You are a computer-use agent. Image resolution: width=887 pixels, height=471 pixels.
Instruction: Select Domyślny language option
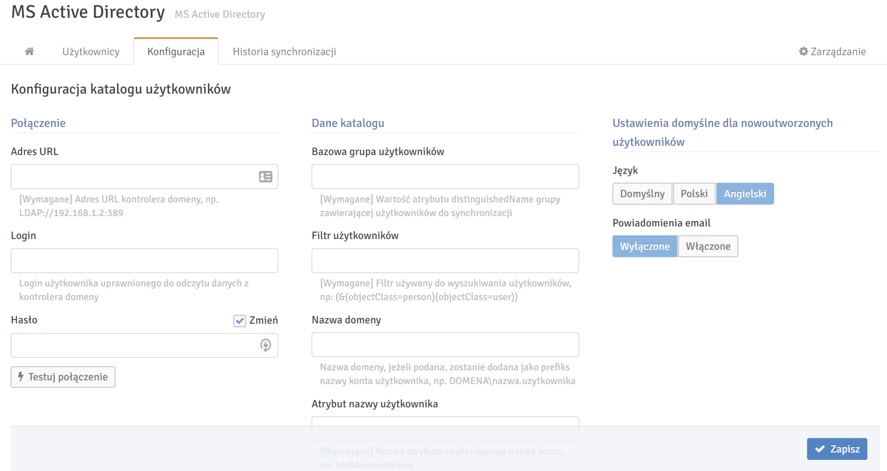click(x=642, y=194)
